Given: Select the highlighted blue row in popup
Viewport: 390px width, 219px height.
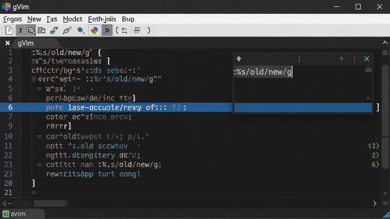Looking at the screenshot, I should [303, 108].
